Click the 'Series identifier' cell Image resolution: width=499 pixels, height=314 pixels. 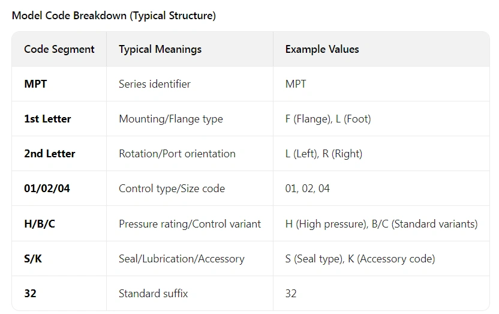point(155,84)
